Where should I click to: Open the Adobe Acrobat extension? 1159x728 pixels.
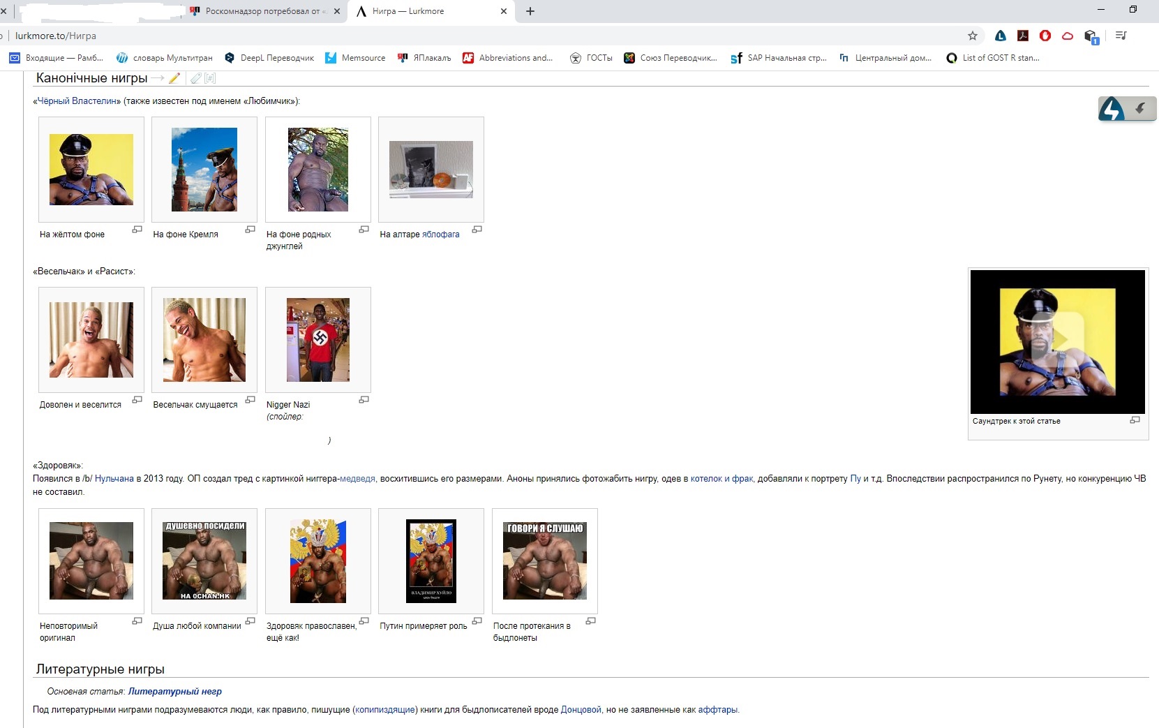click(x=1023, y=36)
